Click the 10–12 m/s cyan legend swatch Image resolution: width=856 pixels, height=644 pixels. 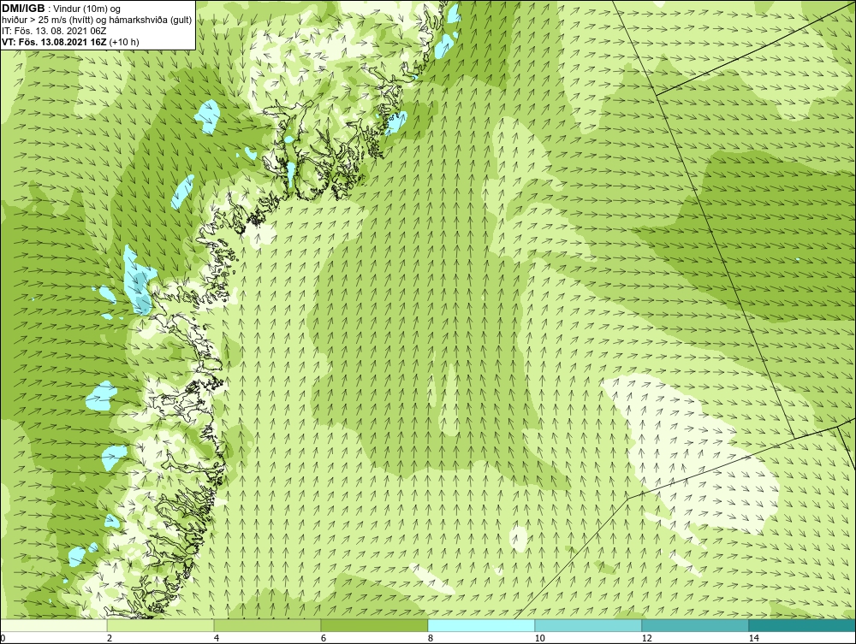pyautogui.click(x=589, y=625)
